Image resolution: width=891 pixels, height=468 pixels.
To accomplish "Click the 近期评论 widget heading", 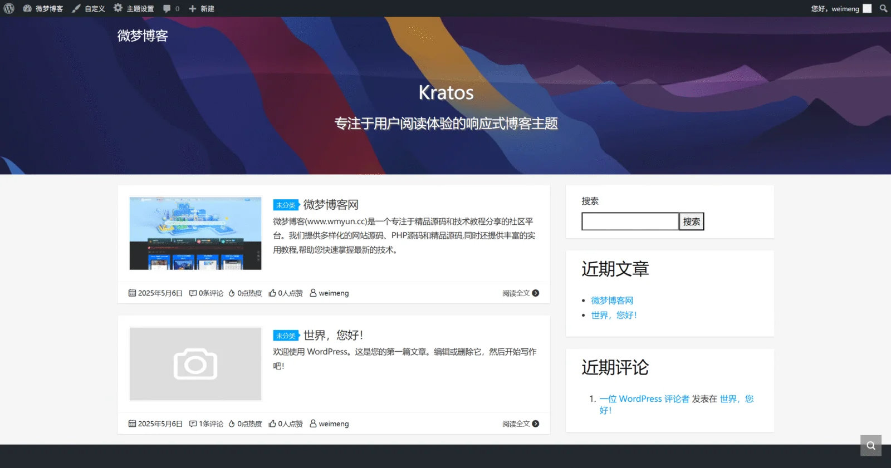I will (615, 368).
